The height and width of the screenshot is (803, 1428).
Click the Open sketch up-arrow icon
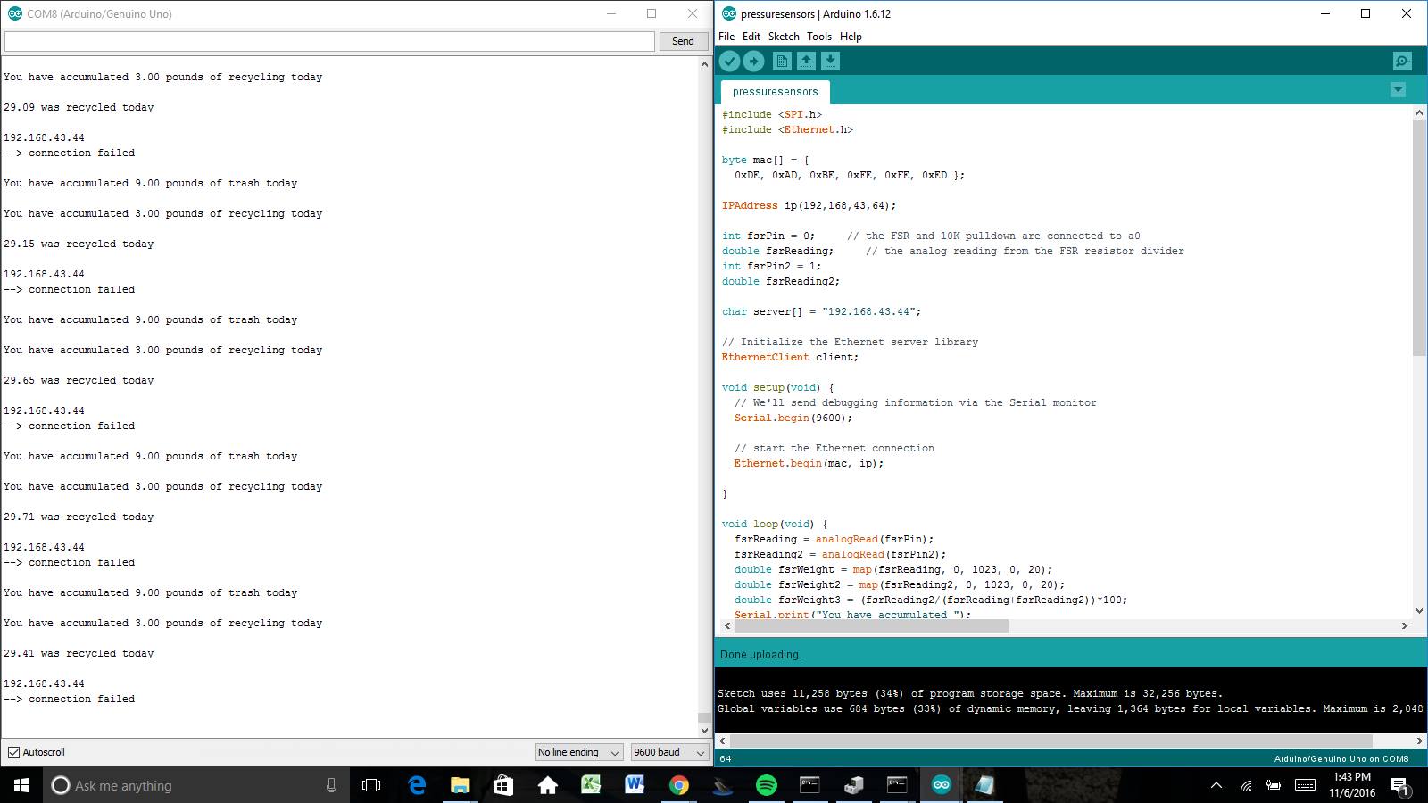pyautogui.click(x=806, y=61)
